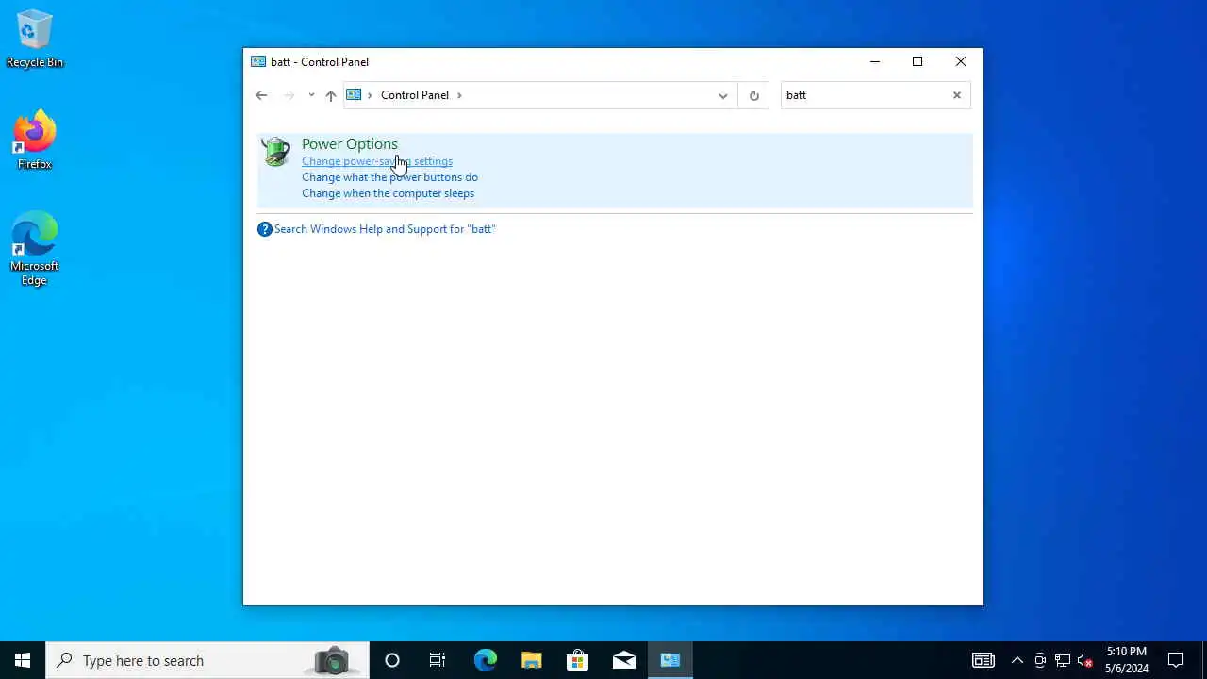
Task: Open the Windows Start menu
Action: 23,660
